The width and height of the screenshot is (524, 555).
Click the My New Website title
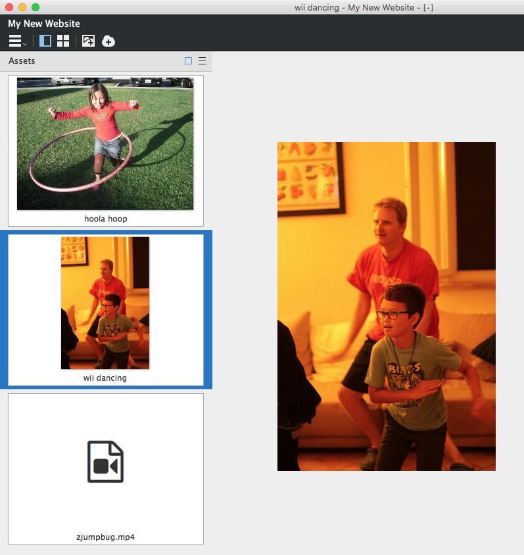44,24
